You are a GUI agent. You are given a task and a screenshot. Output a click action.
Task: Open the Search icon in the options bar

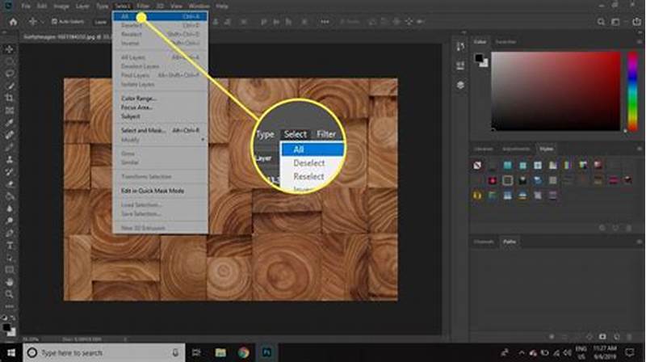pyautogui.click(x=601, y=22)
